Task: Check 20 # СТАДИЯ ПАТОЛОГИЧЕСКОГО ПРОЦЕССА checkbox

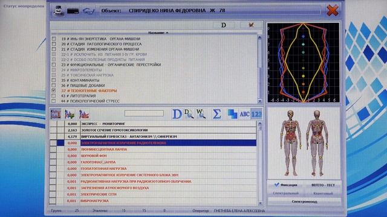Action: pyautogui.click(x=54, y=44)
